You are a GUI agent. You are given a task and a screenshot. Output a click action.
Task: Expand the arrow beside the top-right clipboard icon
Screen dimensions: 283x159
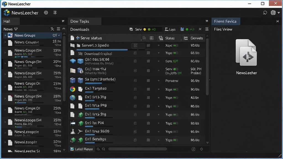coord(279,13)
